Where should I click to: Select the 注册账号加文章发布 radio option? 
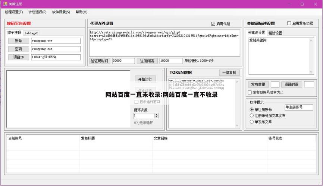click(x=251, y=115)
